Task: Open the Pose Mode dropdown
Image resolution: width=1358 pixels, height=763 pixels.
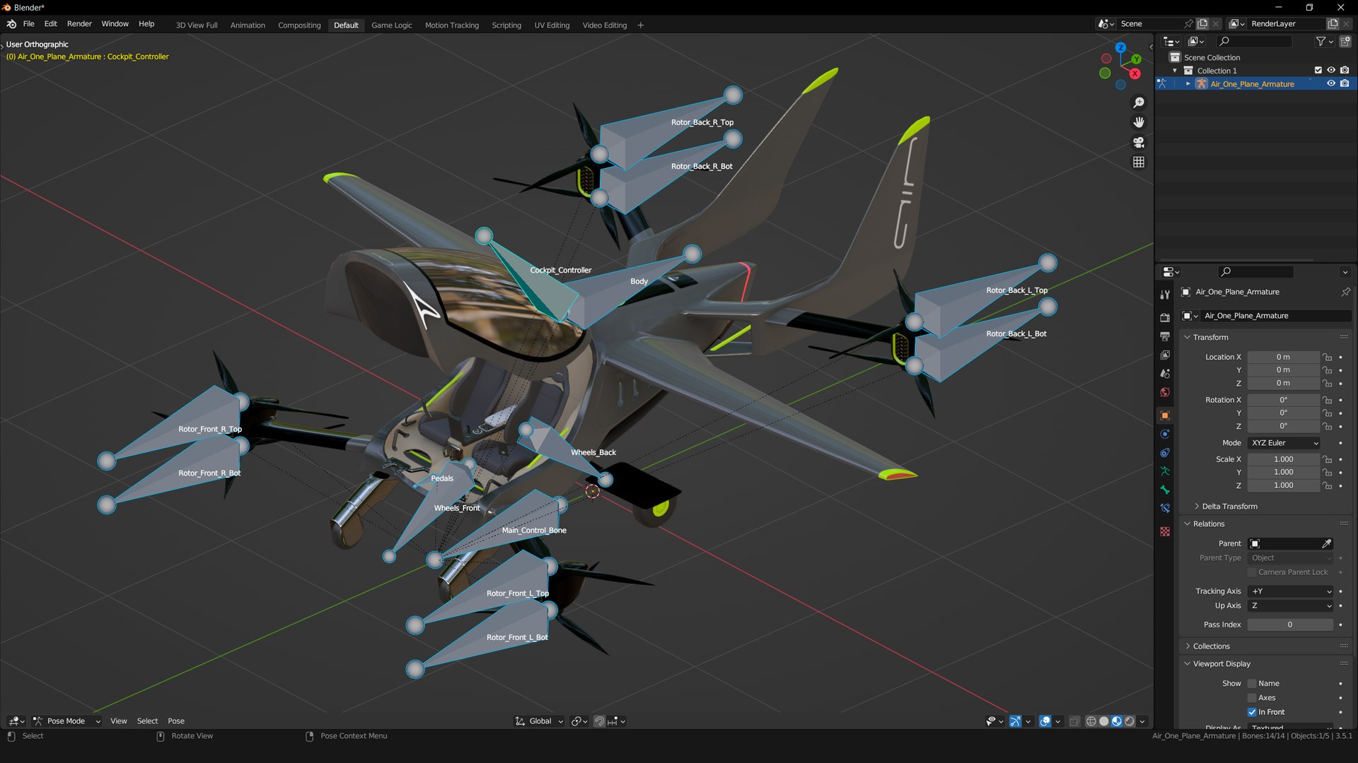Action: [67, 721]
